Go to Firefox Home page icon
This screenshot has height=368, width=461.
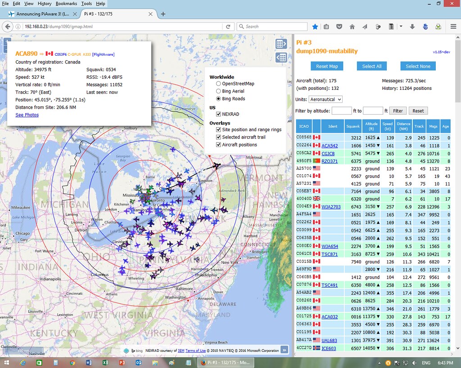click(x=352, y=27)
